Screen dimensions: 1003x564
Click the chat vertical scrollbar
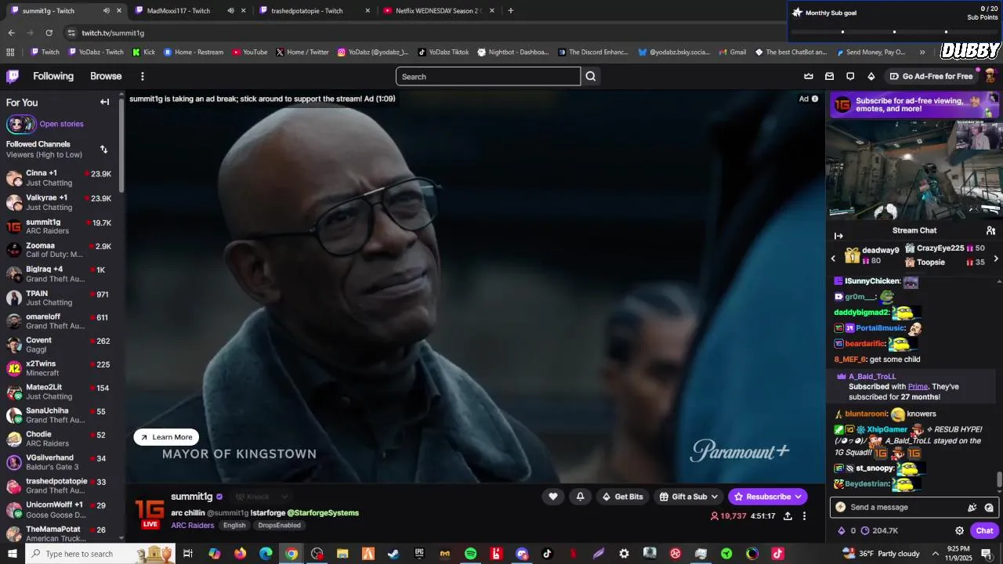[999, 479]
